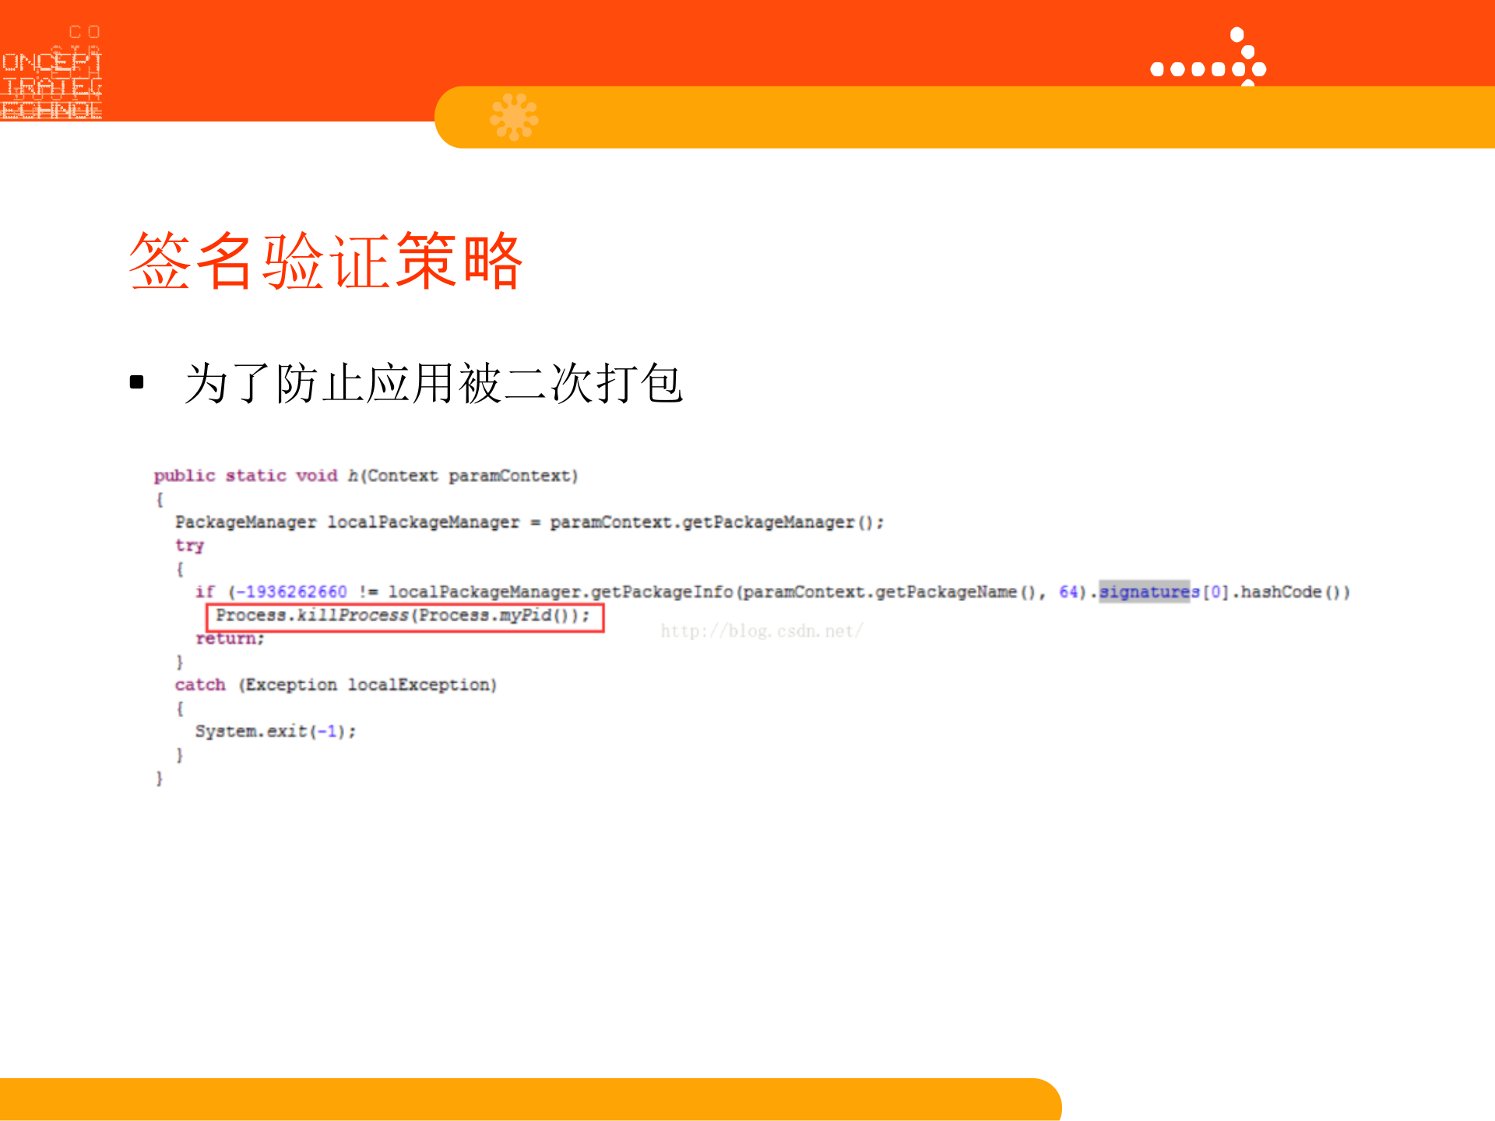Expand the 'try' code block
1495x1121 pixels.
189,545
